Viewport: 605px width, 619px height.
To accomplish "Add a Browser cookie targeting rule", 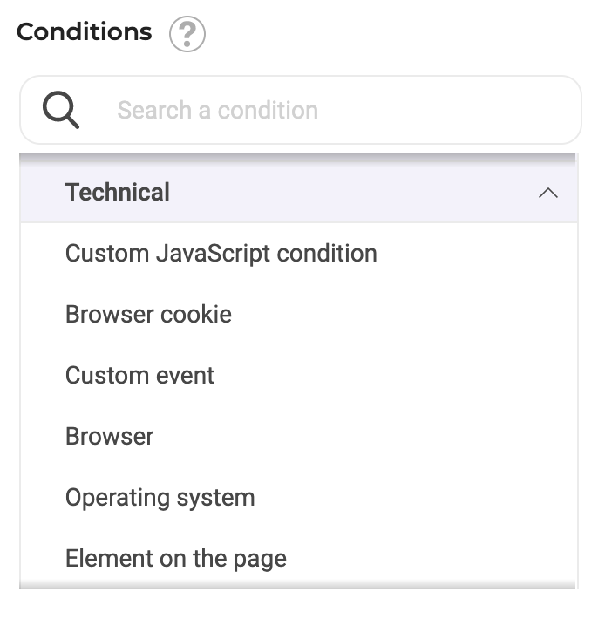I will coord(299,314).
